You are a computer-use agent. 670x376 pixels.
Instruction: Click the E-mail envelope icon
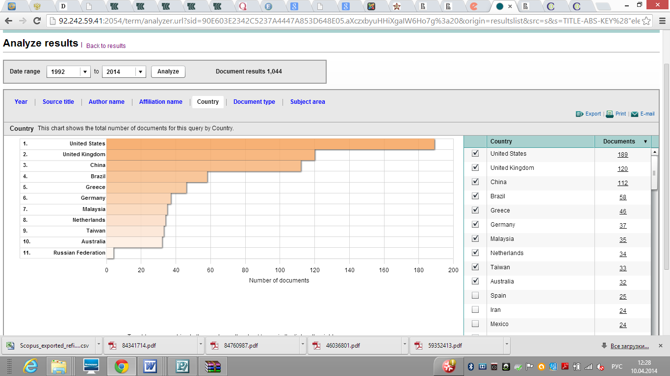tap(634, 114)
